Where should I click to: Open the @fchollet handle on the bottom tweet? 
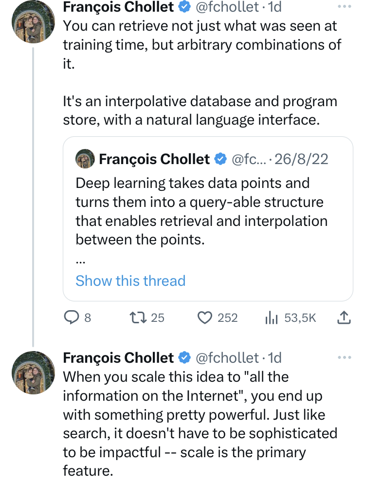227,358
